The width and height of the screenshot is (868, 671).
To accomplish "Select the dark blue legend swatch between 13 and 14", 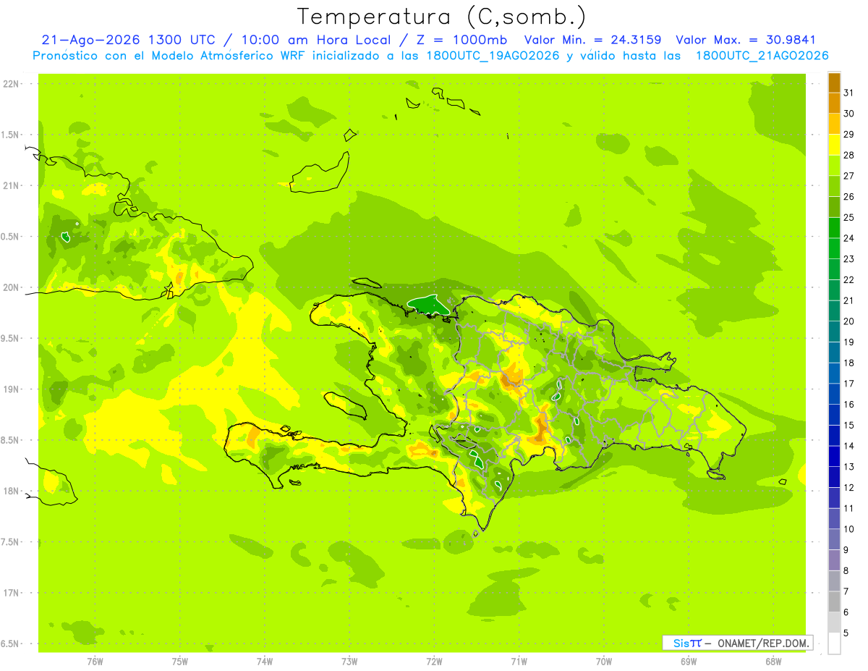I will (834, 456).
